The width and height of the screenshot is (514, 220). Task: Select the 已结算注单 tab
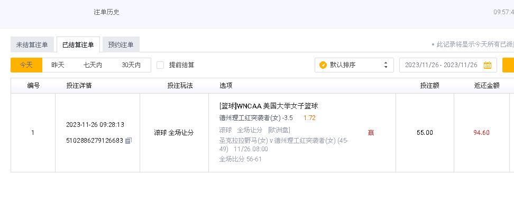pos(78,45)
